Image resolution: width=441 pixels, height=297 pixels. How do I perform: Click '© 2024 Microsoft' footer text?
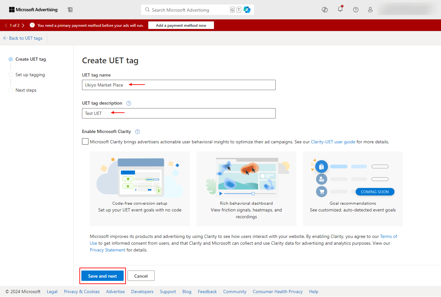click(23, 292)
